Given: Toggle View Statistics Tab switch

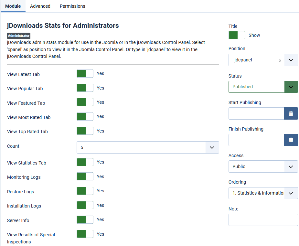Looking at the screenshot, I should [x=85, y=162].
